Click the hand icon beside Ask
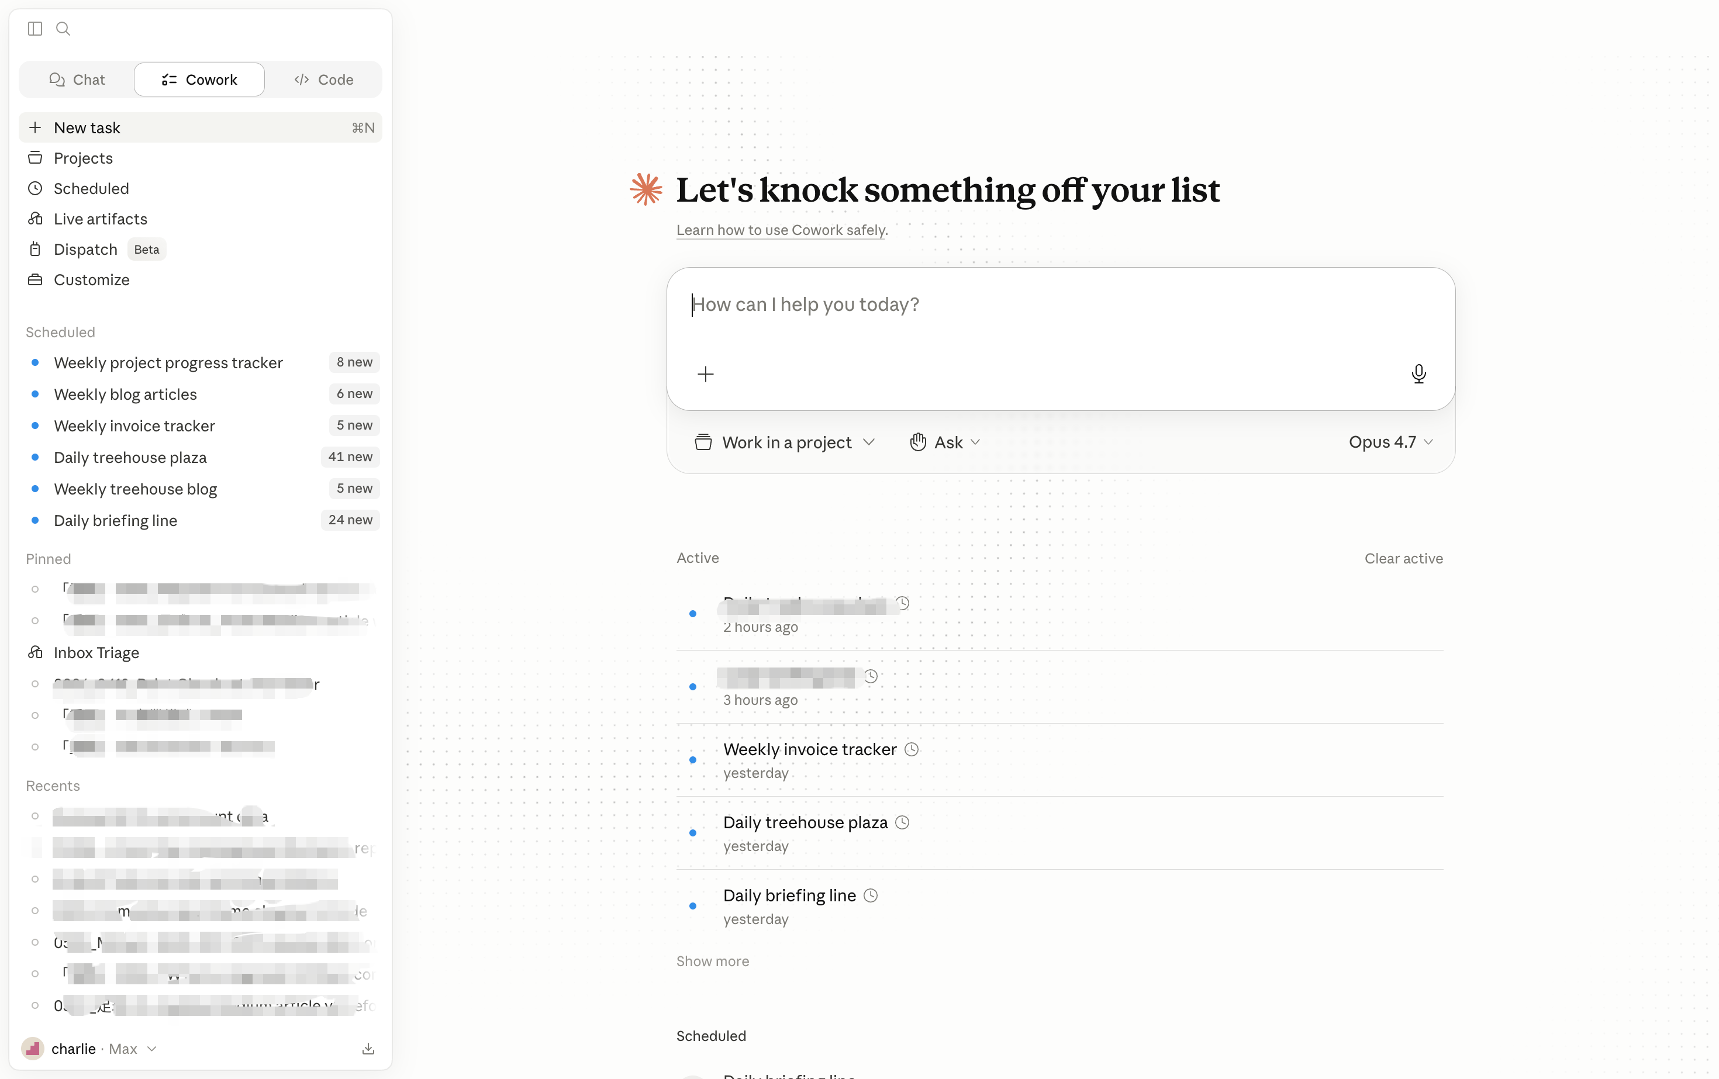 (918, 442)
